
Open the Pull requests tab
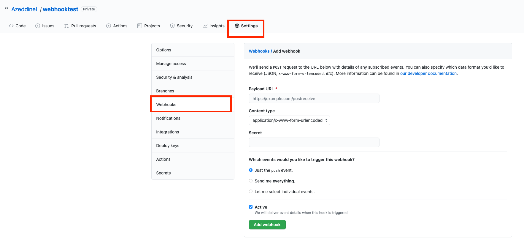tap(80, 26)
